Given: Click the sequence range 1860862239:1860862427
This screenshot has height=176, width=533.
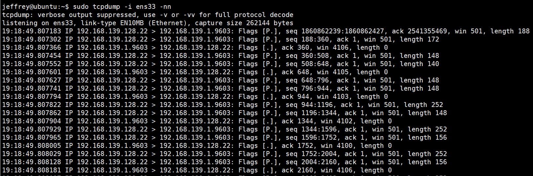Looking at the screenshot, I should [342, 31].
